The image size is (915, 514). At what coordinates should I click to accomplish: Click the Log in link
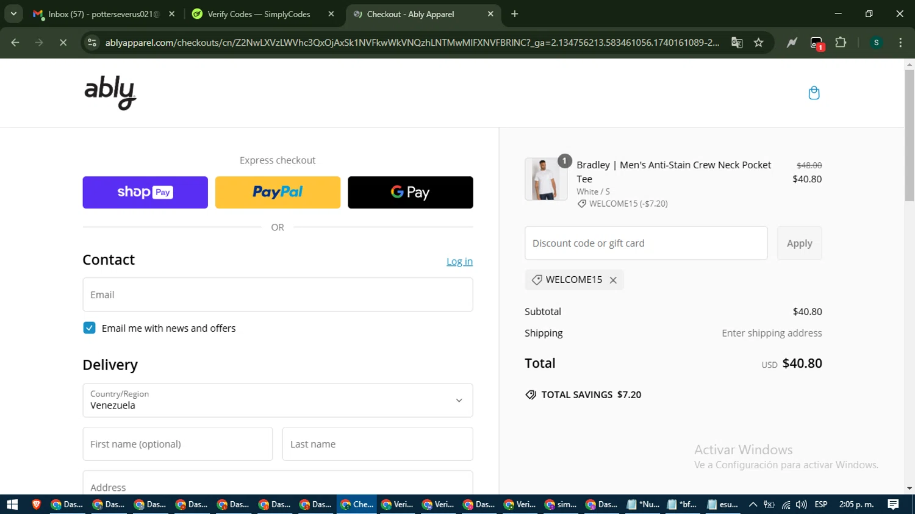coord(459,262)
